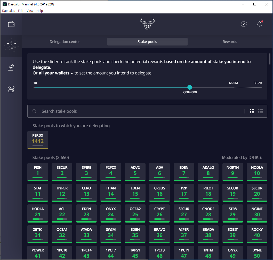Viewport: 273px width, 260px height.
Task: Open the SPIRE pool ranked 3
Action: coord(86,172)
